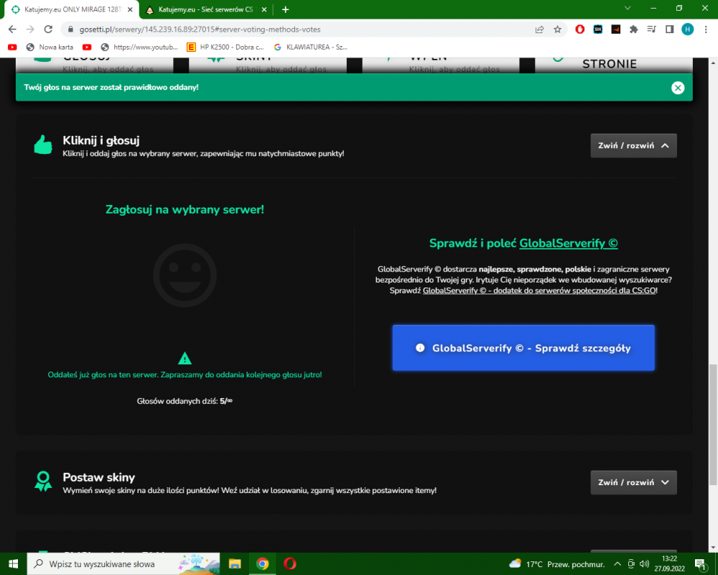Image resolution: width=718 pixels, height=575 pixels.
Task: Follow the GlobalServerify © heading link
Action: 568,244
